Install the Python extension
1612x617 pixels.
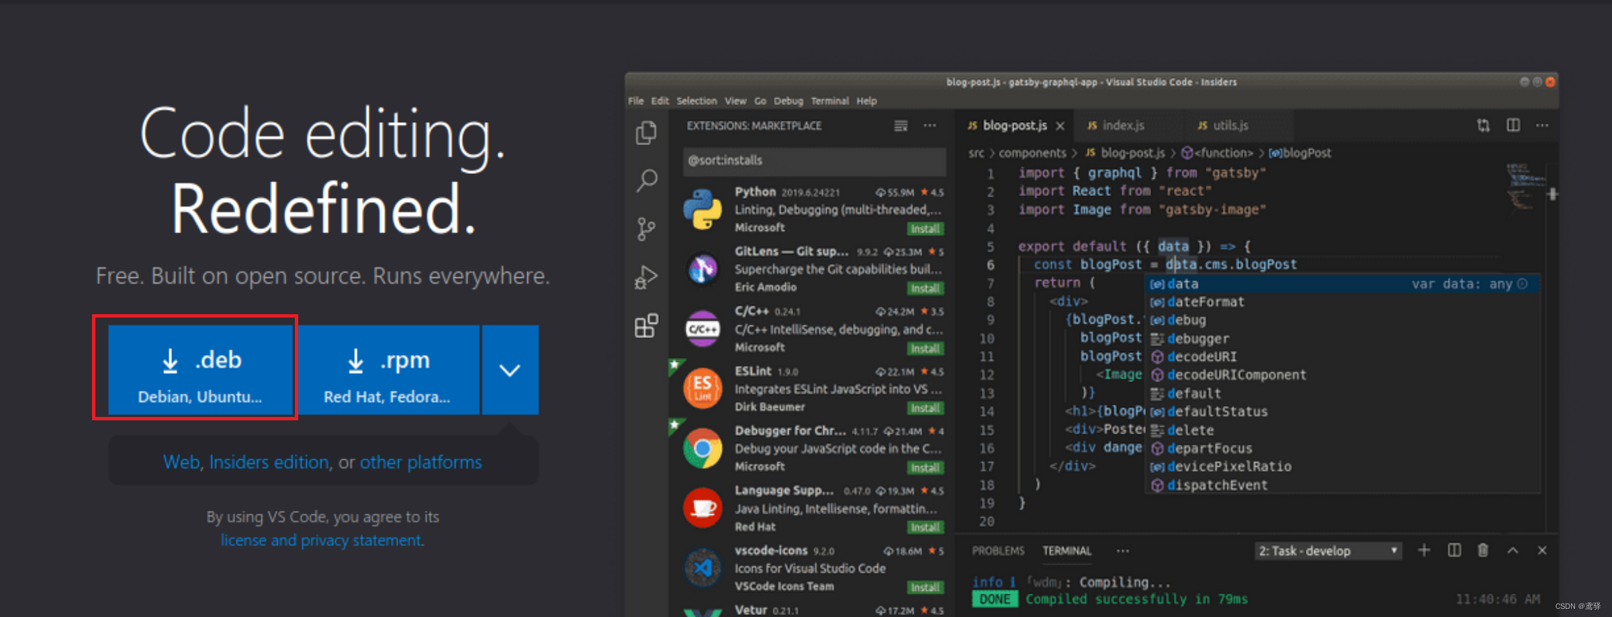[x=926, y=228]
